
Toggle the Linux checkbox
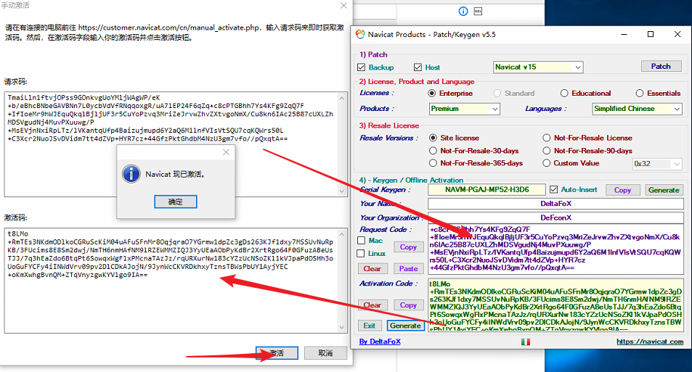pyautogui.click(x=361, y=253)
